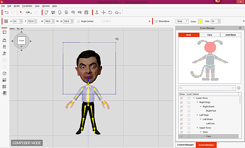Open the Home icon dropdown arrow
The height and width of the screenshot is (148, 245).
(120, 13)
